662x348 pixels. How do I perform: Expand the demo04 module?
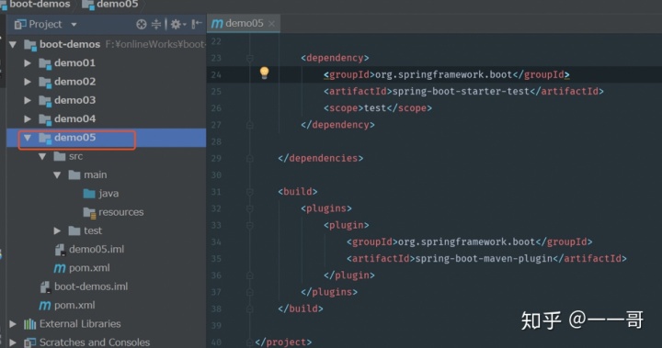(28, 118)
